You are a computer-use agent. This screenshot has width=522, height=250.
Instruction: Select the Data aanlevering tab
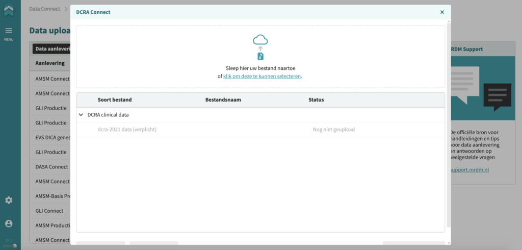[51, 48]
